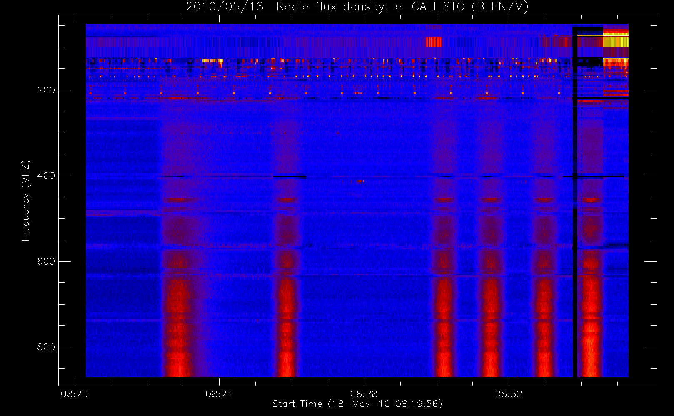Viewport: 674px width, 416px height.
Task: Click the 'Start Time (18-May-10 08:19:56)' axis label
Action: click(x=357, y=404)
